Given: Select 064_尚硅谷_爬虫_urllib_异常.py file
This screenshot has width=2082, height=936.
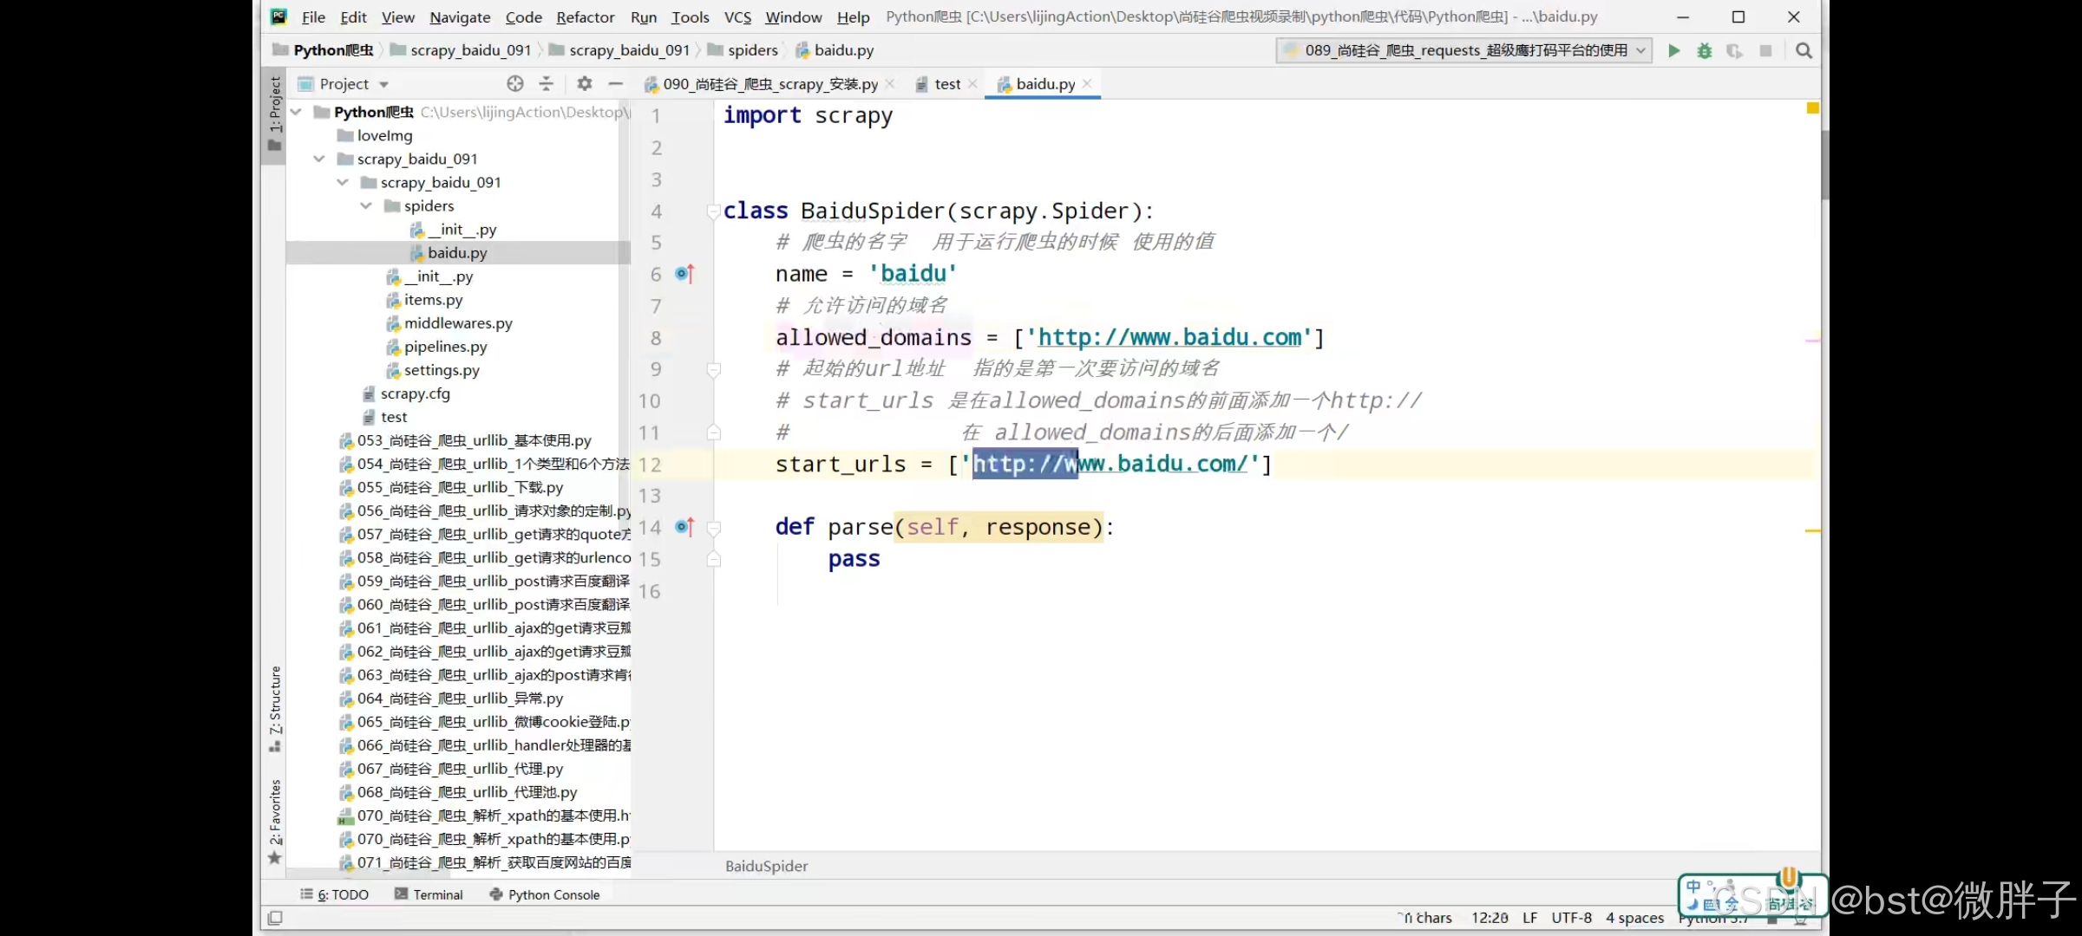Looking at the screenshot, I should [x=451, y=699].
